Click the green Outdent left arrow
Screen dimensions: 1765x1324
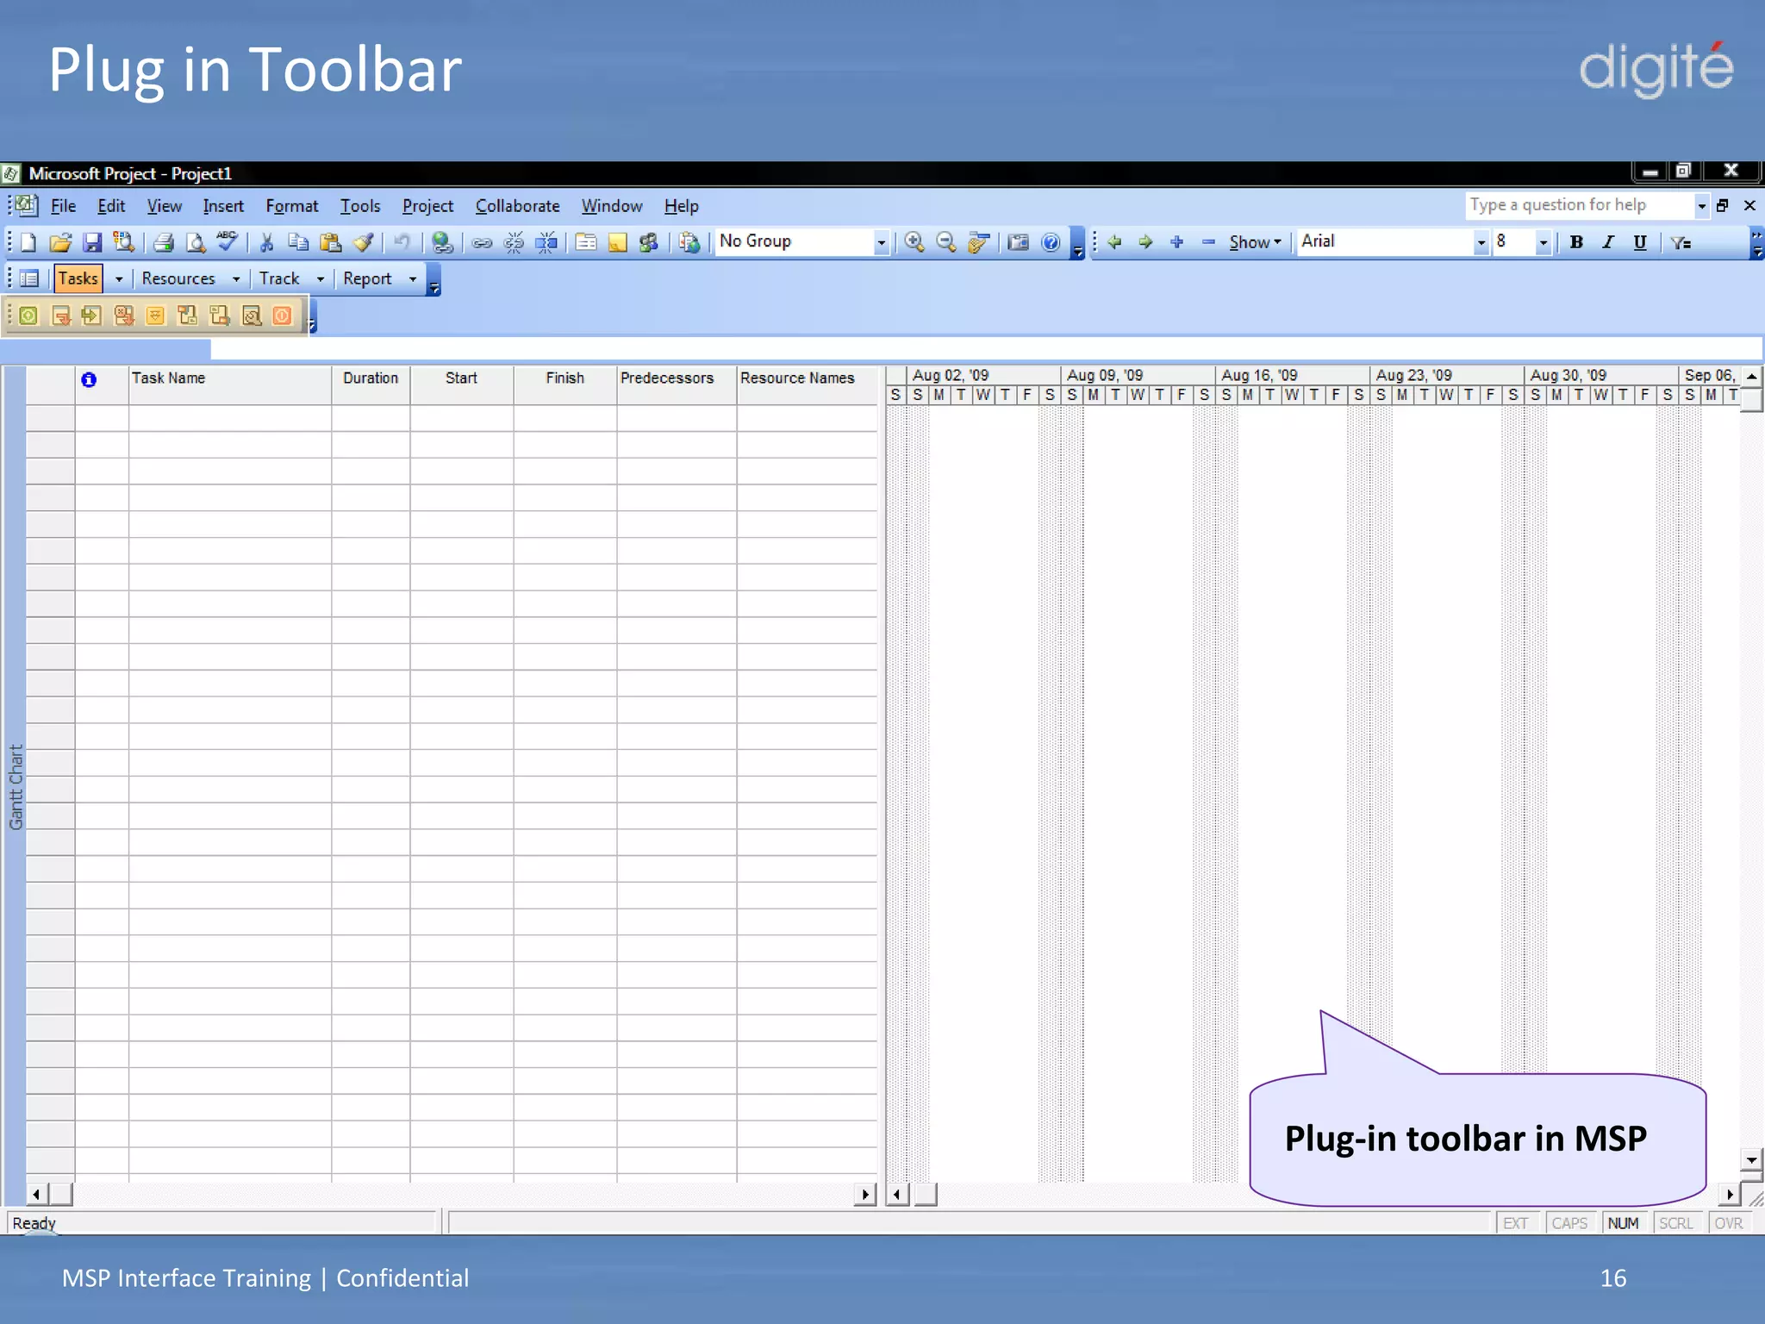[x=1114, y=241]
